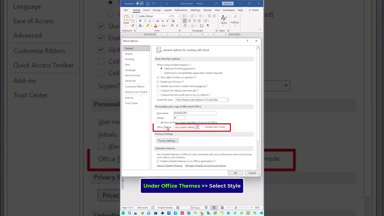
Task: Open Manage LinkedIn account associations link
Action: (205, 166)
